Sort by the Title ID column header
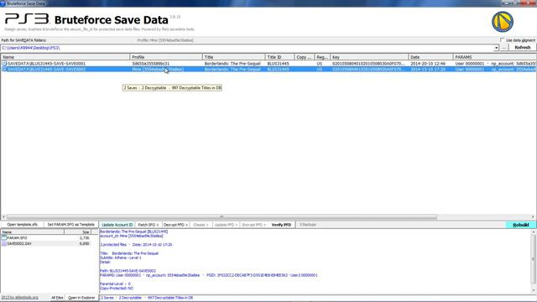Viewport: 537px width, 302px height. (x=279, y=57)
